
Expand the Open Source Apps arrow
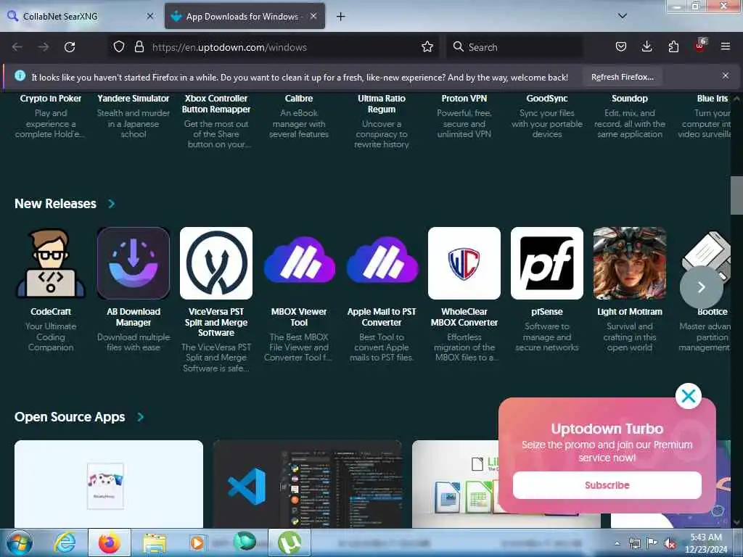pyautogui.click(x=140, y=417)
